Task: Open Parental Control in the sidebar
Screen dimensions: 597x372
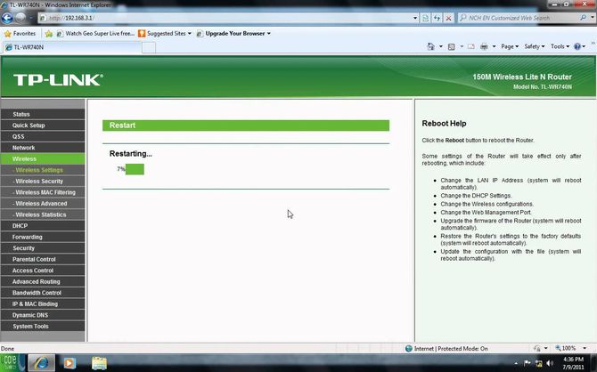Action: click(43, 259)
